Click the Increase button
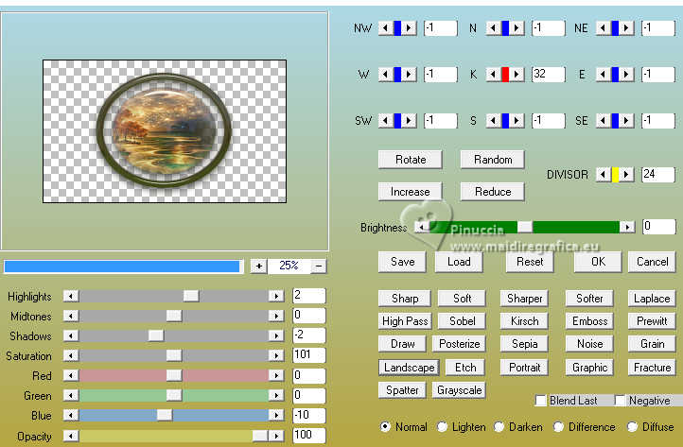 tap(411, 192)
